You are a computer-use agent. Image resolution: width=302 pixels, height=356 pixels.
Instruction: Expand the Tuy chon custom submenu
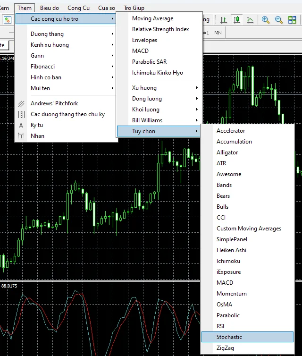(159, 131)
